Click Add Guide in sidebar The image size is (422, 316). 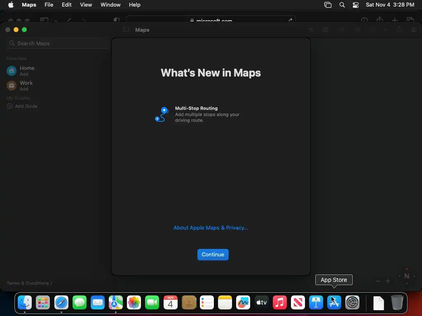click(22, 106)
